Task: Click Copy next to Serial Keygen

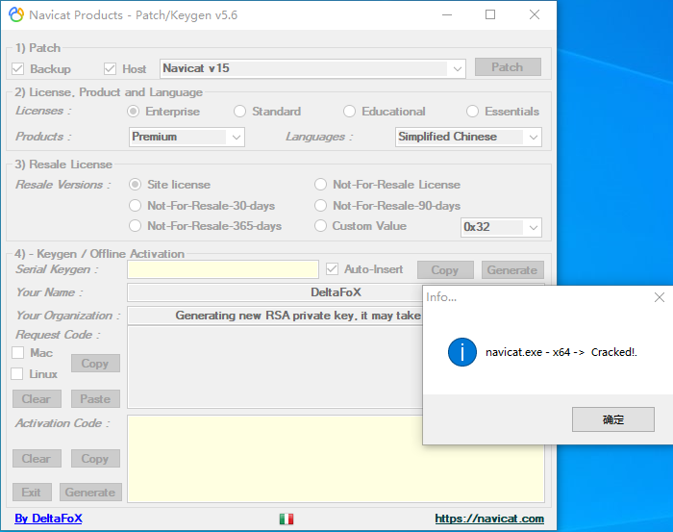Action: tap(445, 270)
